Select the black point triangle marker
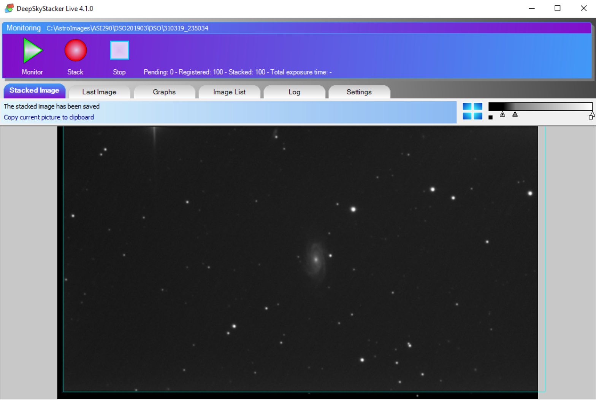 pos(502,114)
